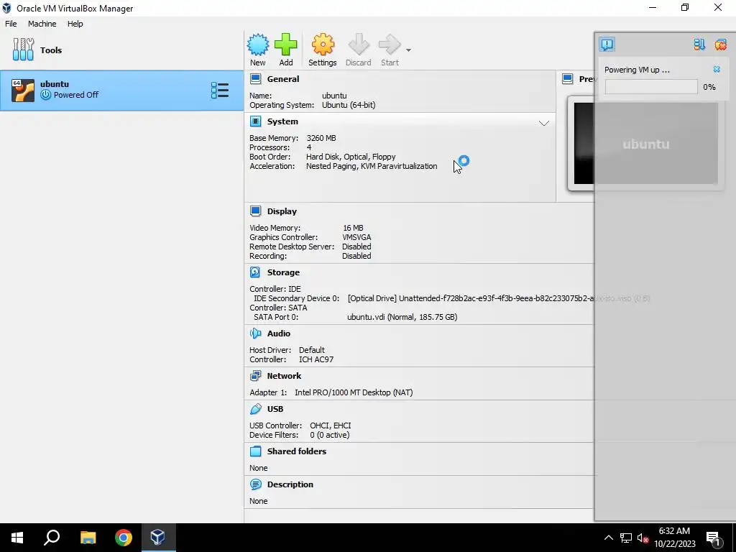Click the Add machine green plus icon
Screen dimensions: 736x552
click(x=286, y=45)
